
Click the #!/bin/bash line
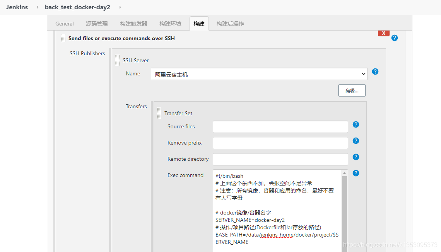tap(229, 176)
